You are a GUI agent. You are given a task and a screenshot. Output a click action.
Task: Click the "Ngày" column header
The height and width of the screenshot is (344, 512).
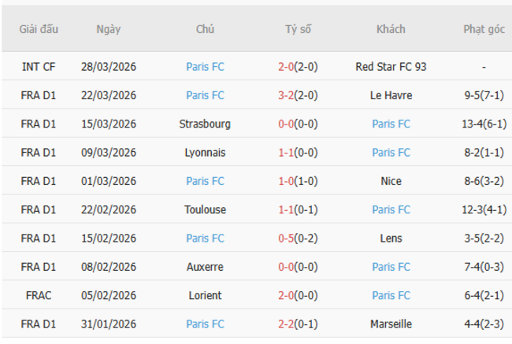(109, 29)
